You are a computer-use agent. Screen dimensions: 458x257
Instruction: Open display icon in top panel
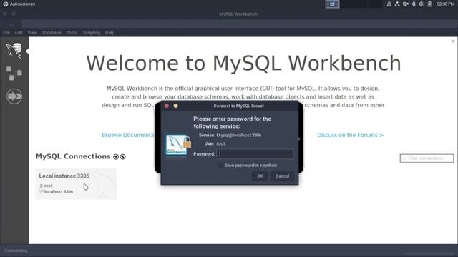[406, 4]
